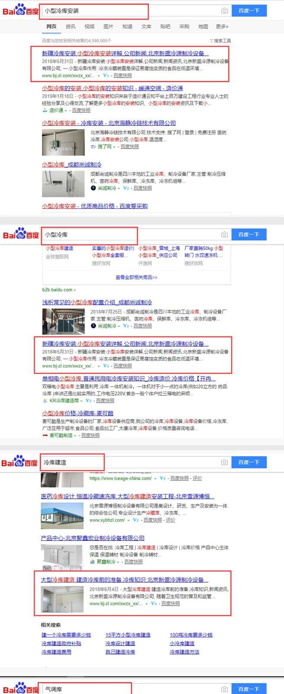Image resolution: width=284 pixels, height=694 pixels.
Task: Open the 地图 tab
Action: pyautogui.click(x=203, y=26)
